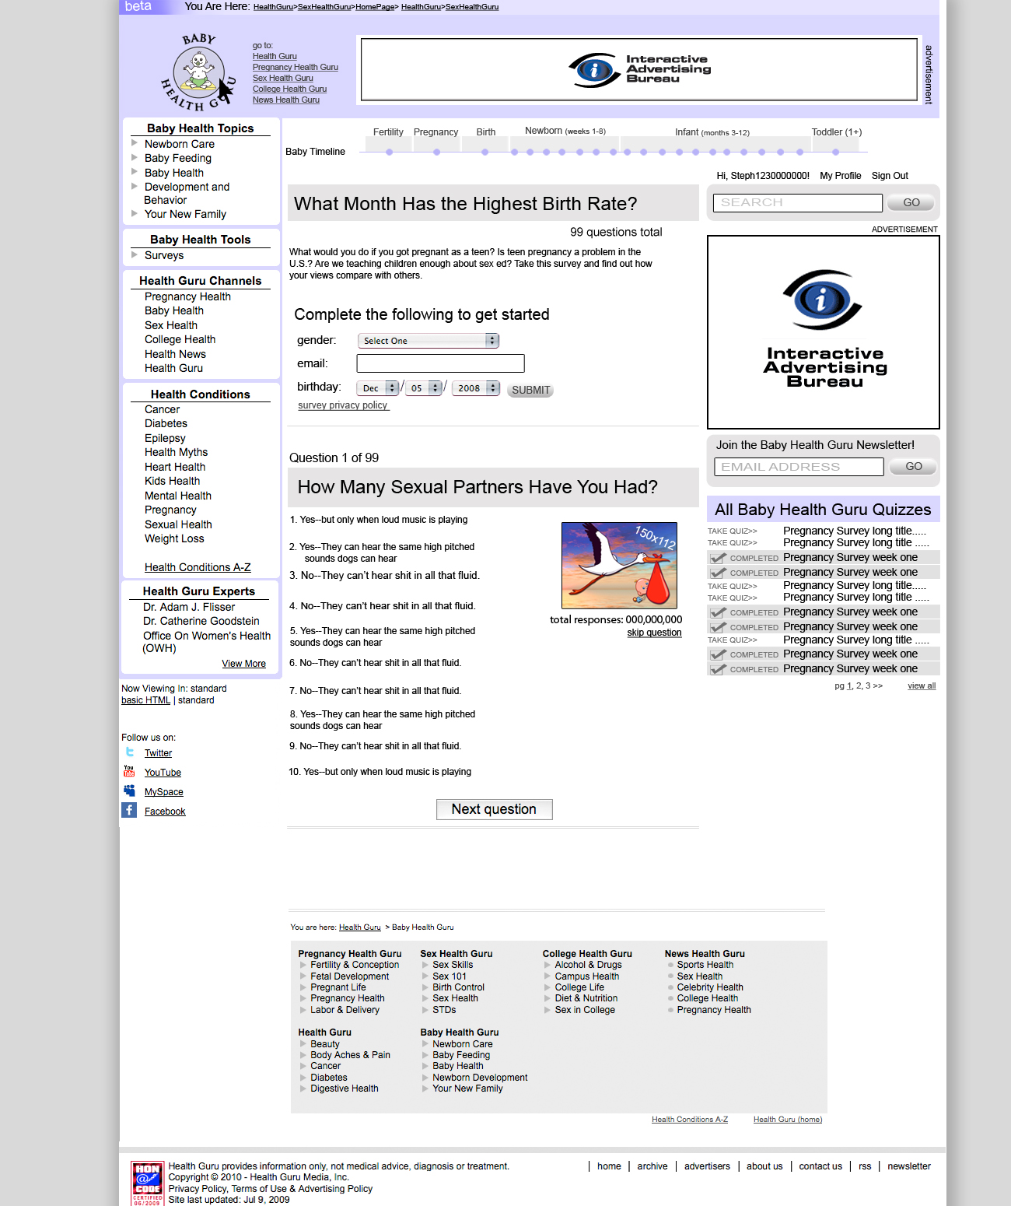Click the My Profile link
Viewport: 1011px width, 1206px height.
tap(841, 176)
